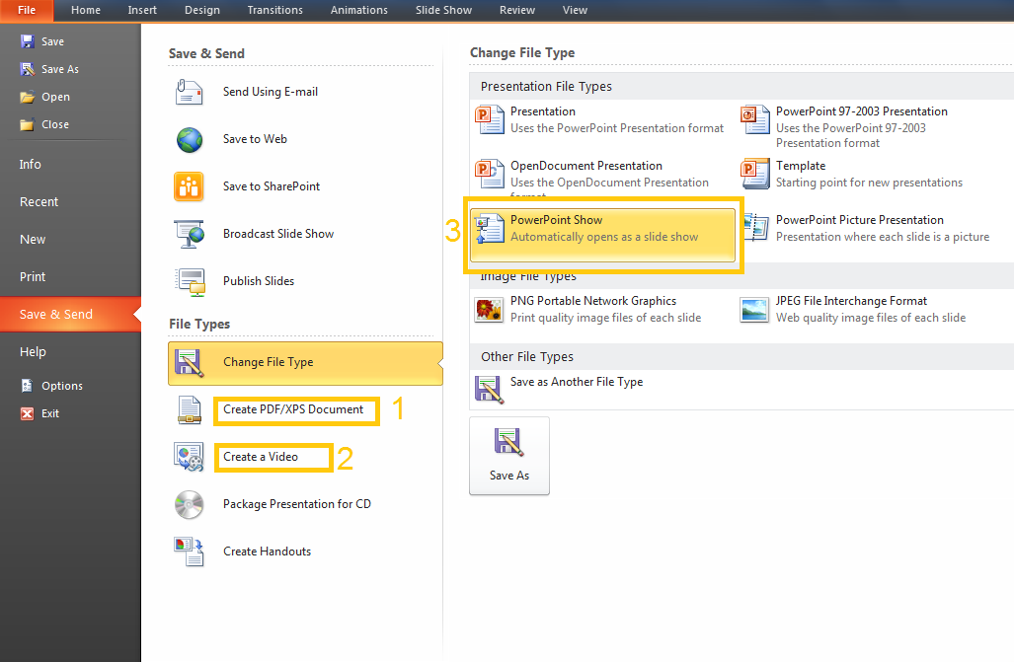Open the Review ribbon tab

[517, 10]
